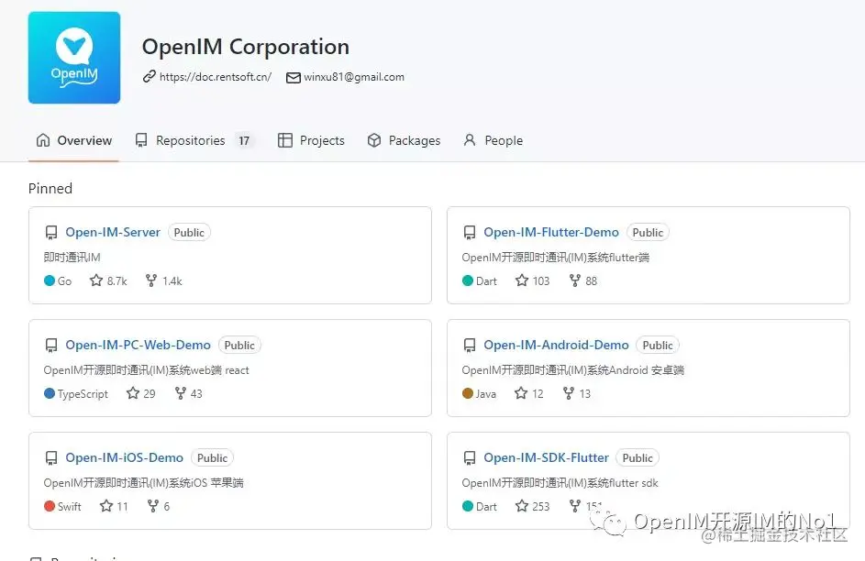The height and width of the screenshot is (561, 865).
Task: Click the link chain icon beside the URL
Action: tap(149, 77)
